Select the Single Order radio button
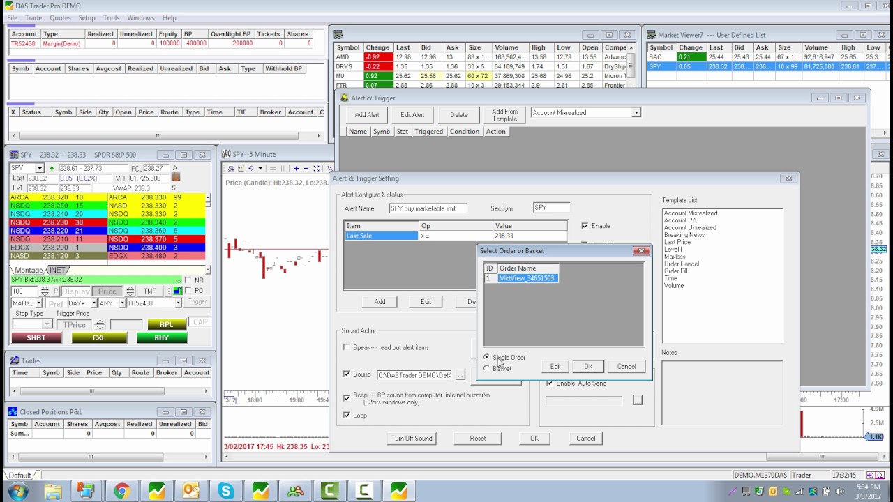The height and width of the screenshot is (502, 893). 486,357
